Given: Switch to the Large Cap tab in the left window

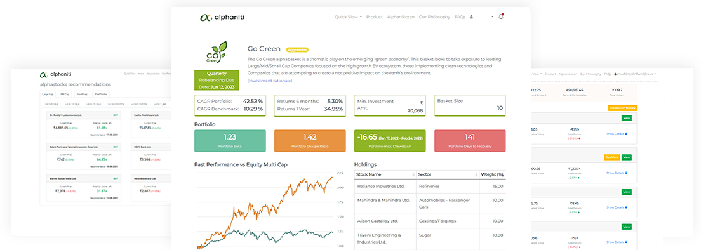Looking at the screenshot, I should pos(48,94).
